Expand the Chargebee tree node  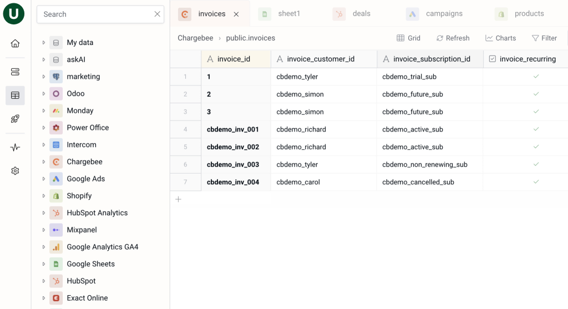pyautogui.click(x=43, y=161)
